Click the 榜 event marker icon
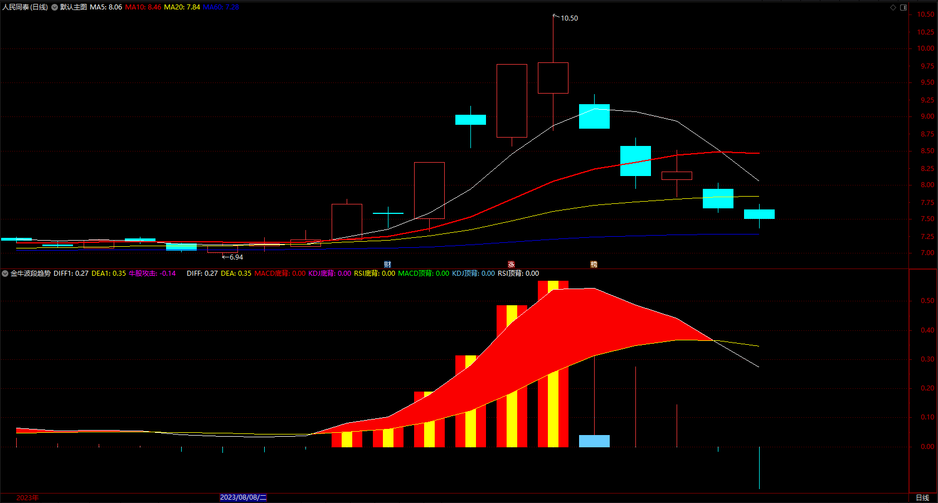The image size is (938, 503). pos(594,265)
